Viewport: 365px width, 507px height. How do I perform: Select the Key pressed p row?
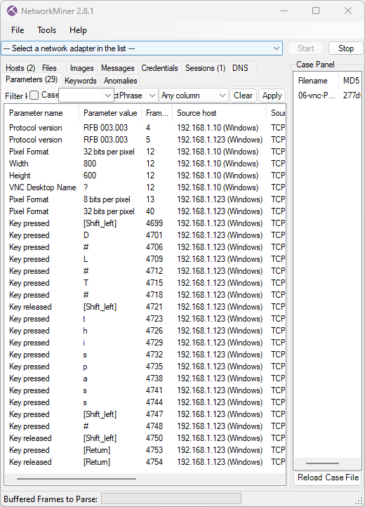pos(145,367)
